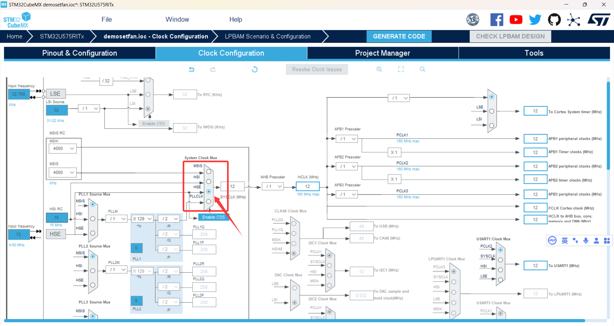Open the input method toolbox grid icon
Image resolution: width=614 pixels, height=326 pixels.
pos(607,241)
